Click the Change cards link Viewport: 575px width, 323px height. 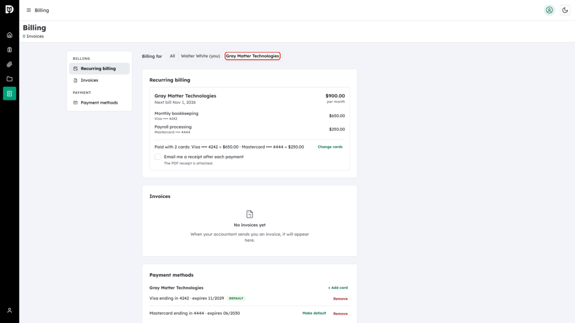[x=330, y=147]
